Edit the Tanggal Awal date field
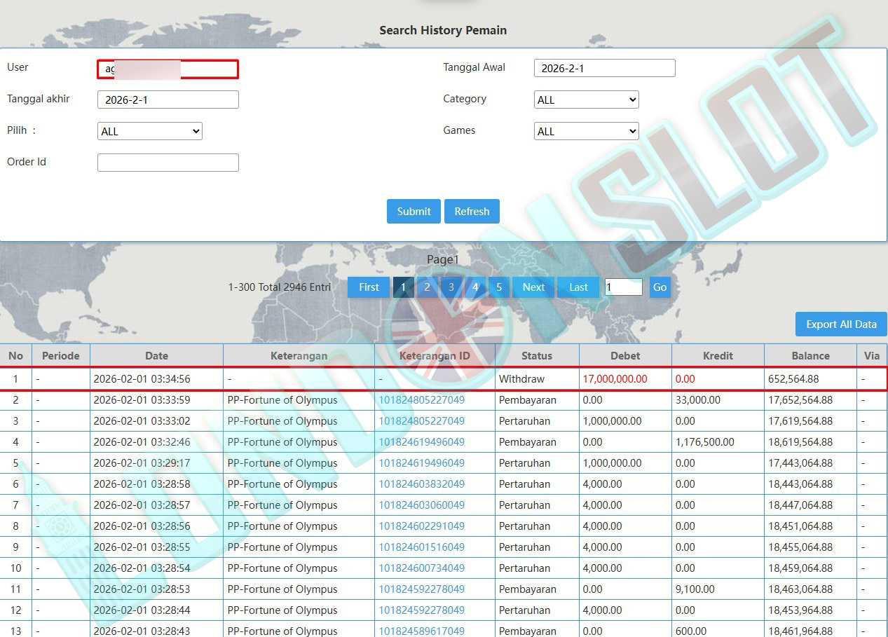Viewport: 888px width, 637px height. coord(604,69)
